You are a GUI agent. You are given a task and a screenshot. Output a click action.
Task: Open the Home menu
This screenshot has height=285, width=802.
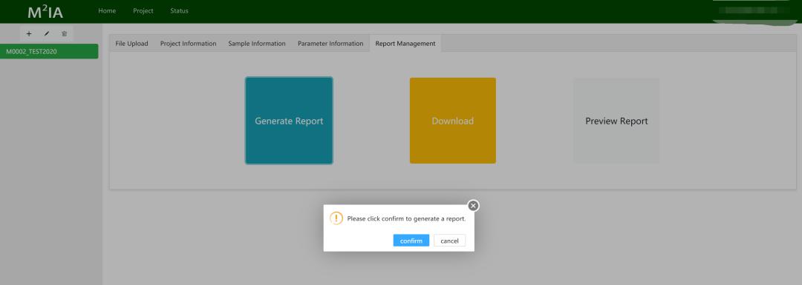coord(107,10)
